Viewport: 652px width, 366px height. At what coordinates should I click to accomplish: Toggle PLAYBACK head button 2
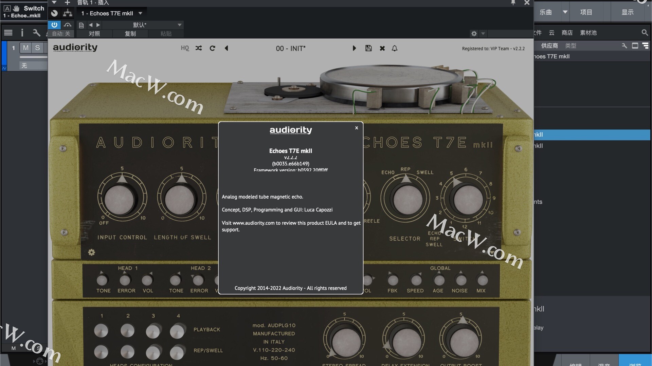[x=127, y=330]
